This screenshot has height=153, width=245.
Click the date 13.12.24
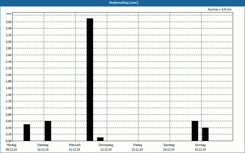(137, 150)
